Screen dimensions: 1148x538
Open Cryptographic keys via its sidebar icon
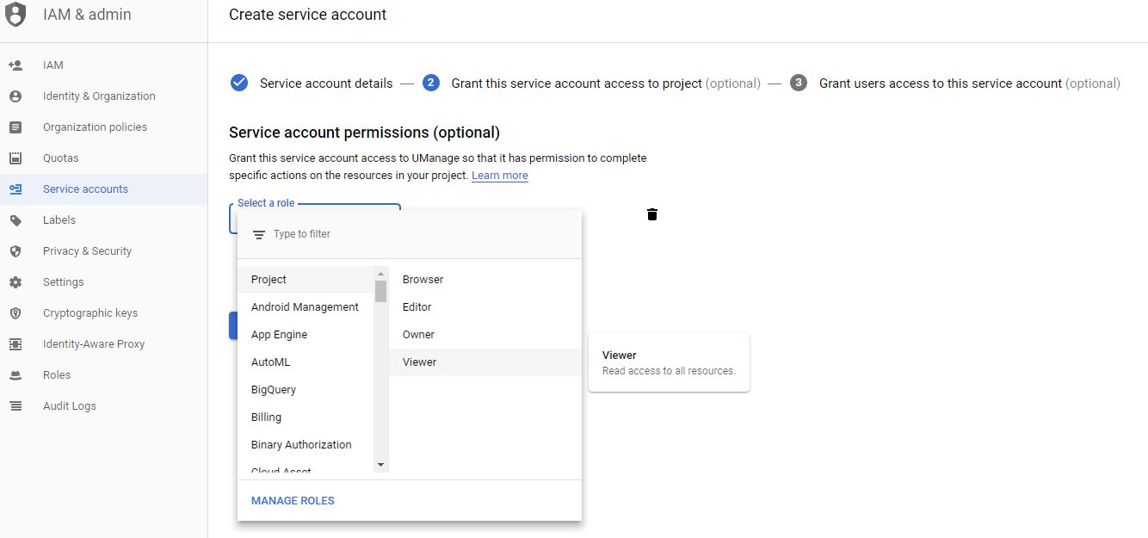[18, 312]
